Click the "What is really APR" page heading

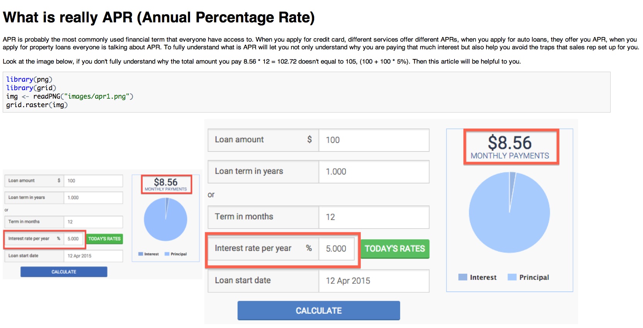click(159, 18)
